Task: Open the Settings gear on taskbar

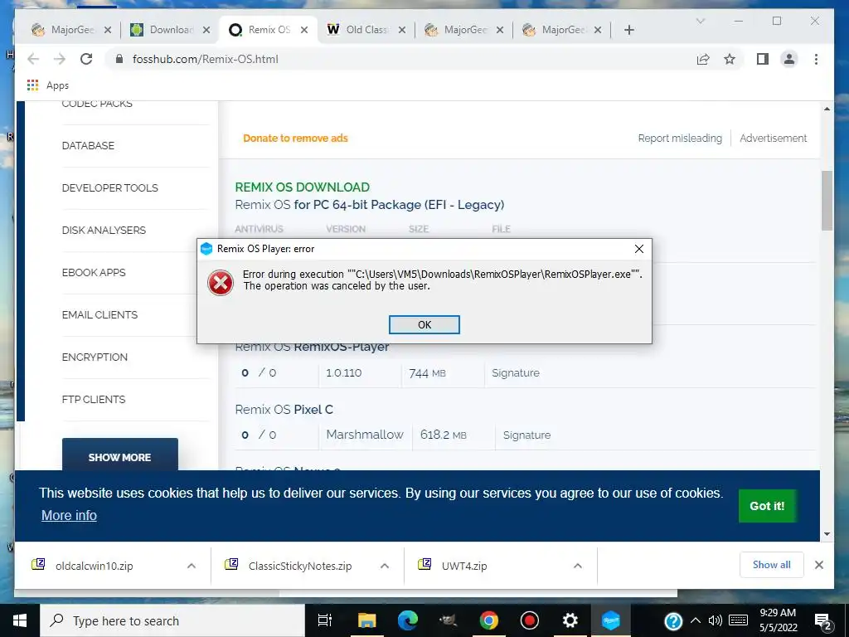Action: coord(570,620)
